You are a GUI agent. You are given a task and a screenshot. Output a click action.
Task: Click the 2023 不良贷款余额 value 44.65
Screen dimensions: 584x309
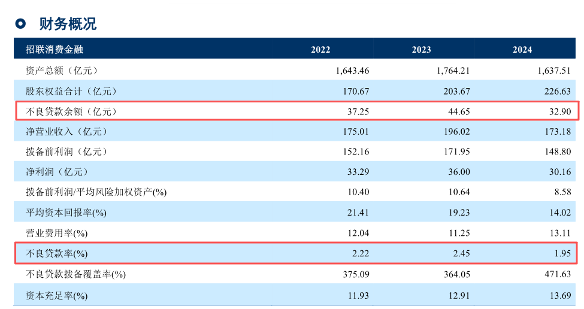459,112
